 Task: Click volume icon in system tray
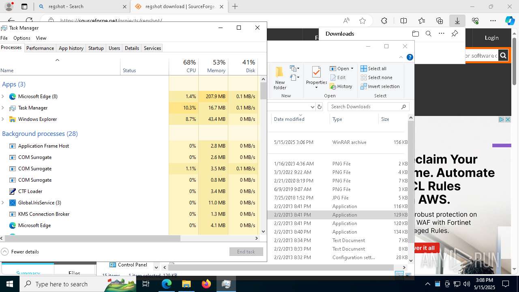466,284
